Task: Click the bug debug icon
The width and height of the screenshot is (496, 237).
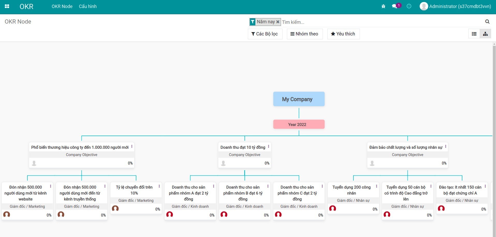Action: (383, 6)
